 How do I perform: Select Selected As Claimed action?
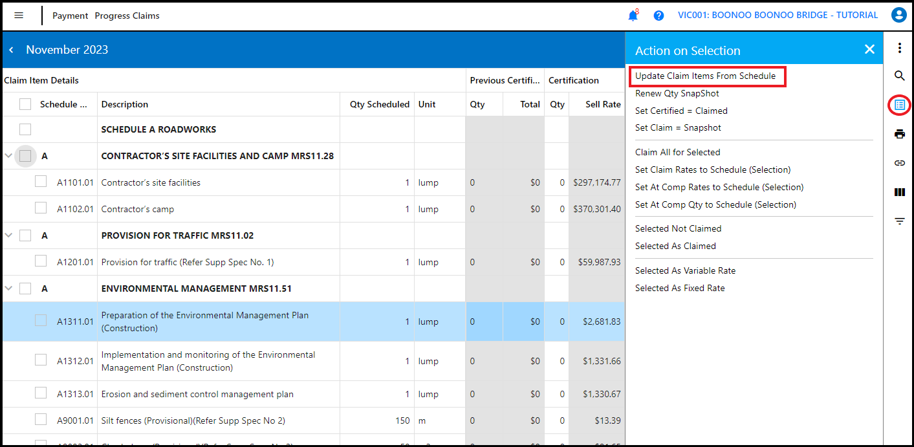(x=675, y=246)
